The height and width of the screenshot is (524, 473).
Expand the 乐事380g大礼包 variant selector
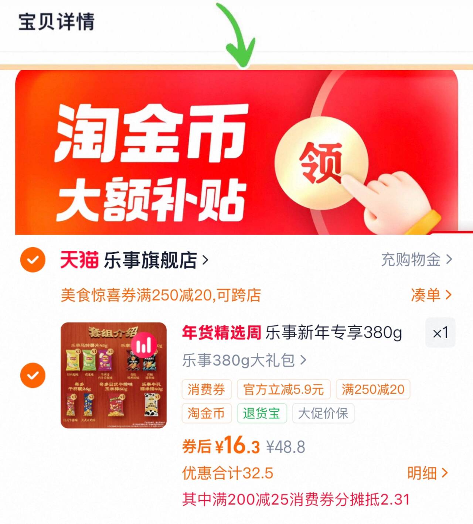click(244, 360)
